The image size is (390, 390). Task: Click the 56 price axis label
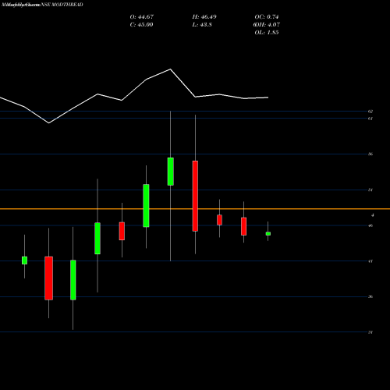(x=370, y=154)
